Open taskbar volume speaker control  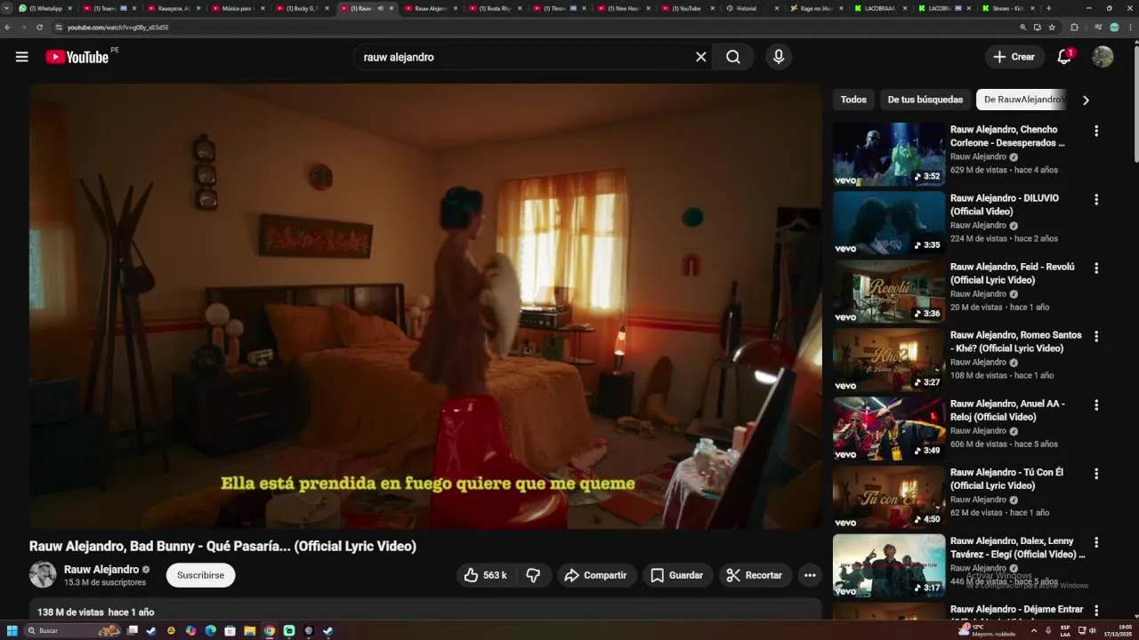pos(1093,630)
